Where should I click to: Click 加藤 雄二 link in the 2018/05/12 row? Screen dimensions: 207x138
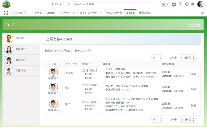point(53,78)
